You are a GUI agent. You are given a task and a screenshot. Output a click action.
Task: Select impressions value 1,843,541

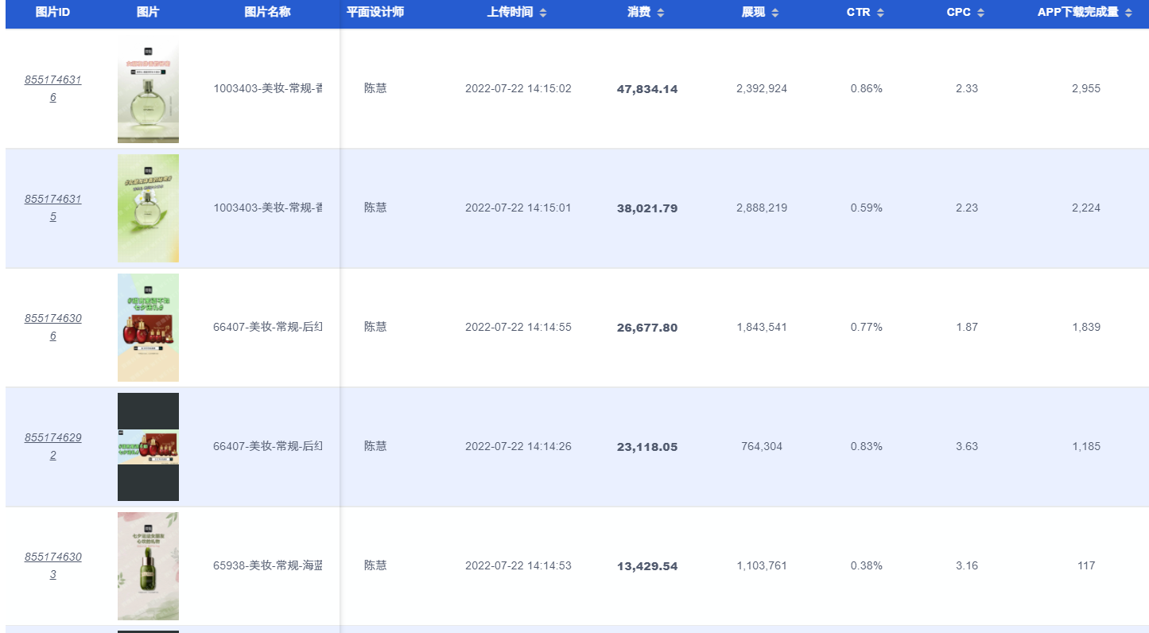coord(762,327)
